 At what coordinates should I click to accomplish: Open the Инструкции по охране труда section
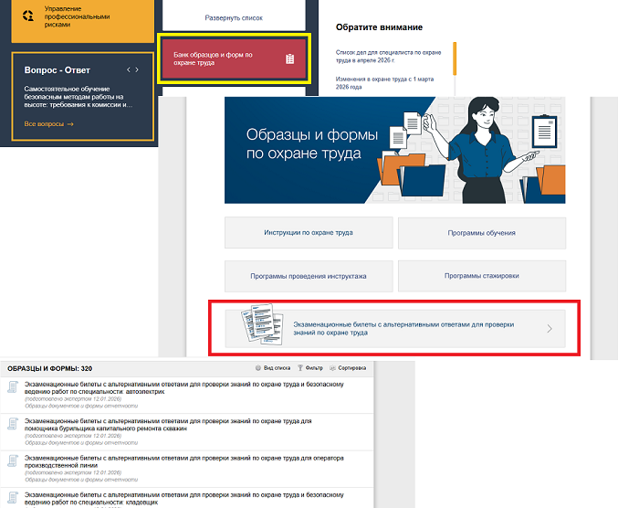(x=309, y=233)
